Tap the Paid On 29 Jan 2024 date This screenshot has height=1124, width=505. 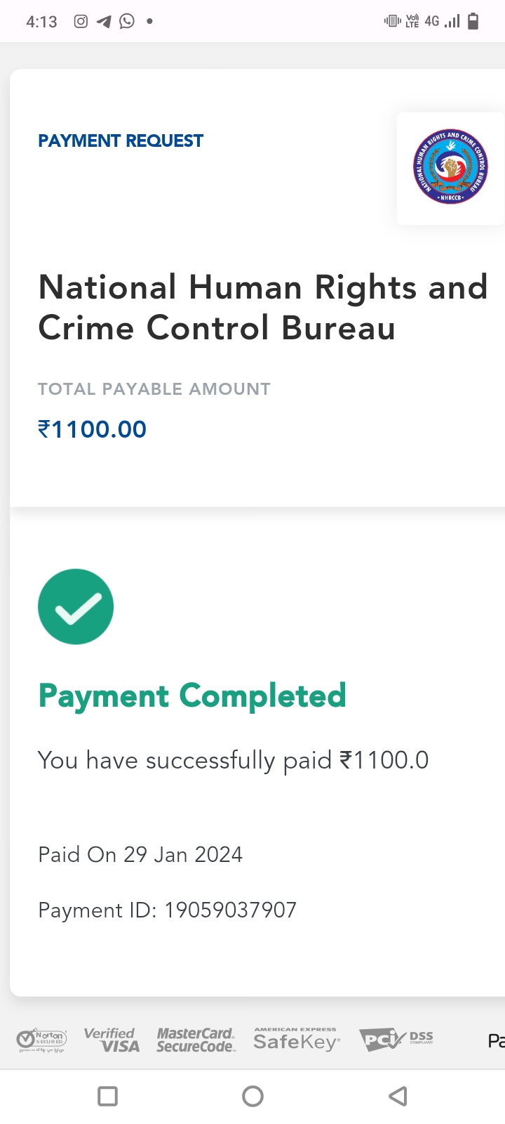(x=140, y=854)
